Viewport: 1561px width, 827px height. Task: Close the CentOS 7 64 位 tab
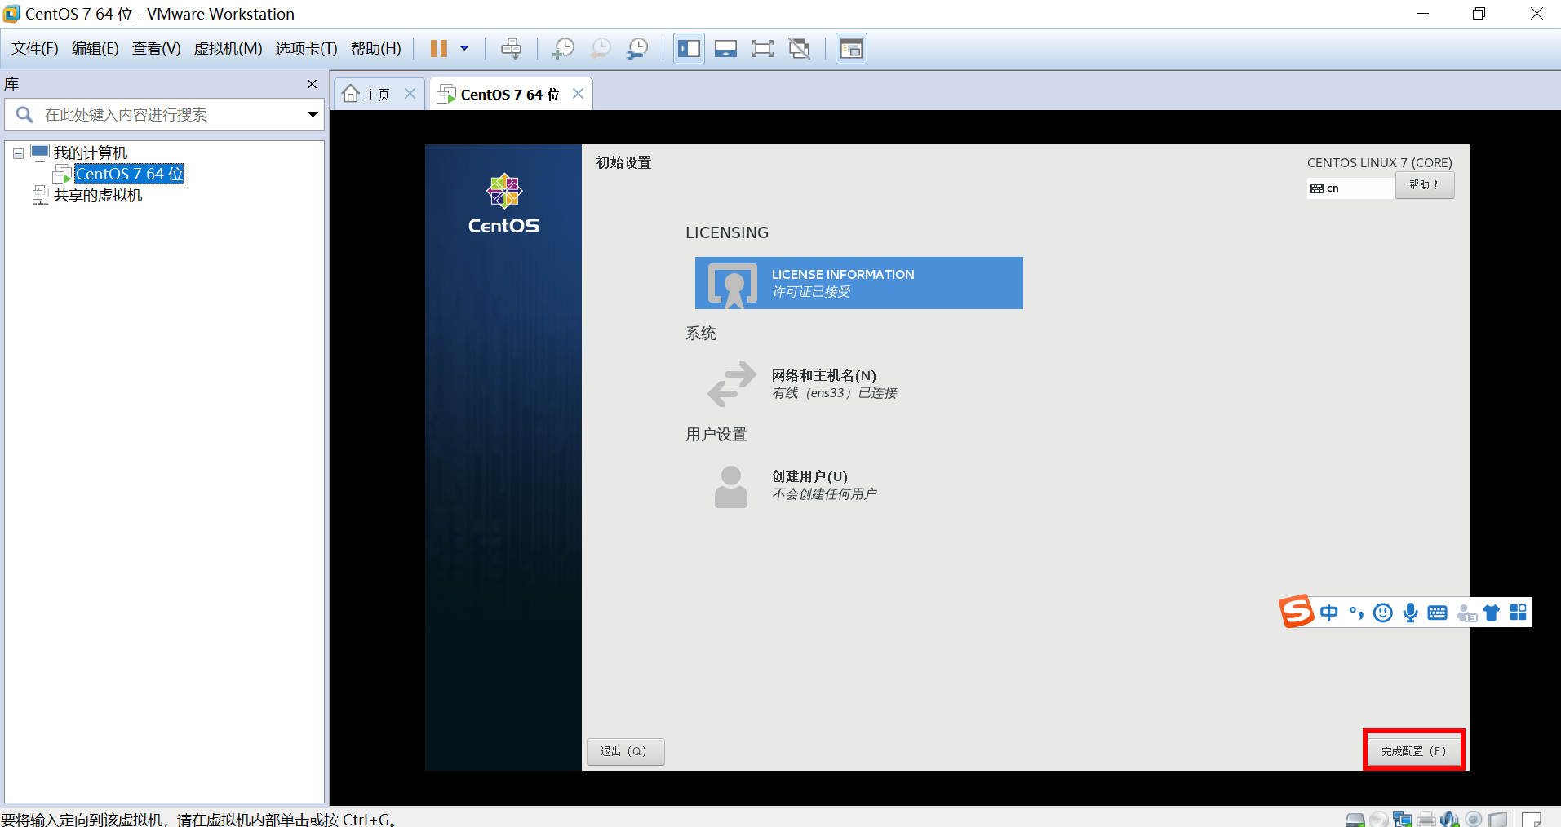[x=579, y=94]
